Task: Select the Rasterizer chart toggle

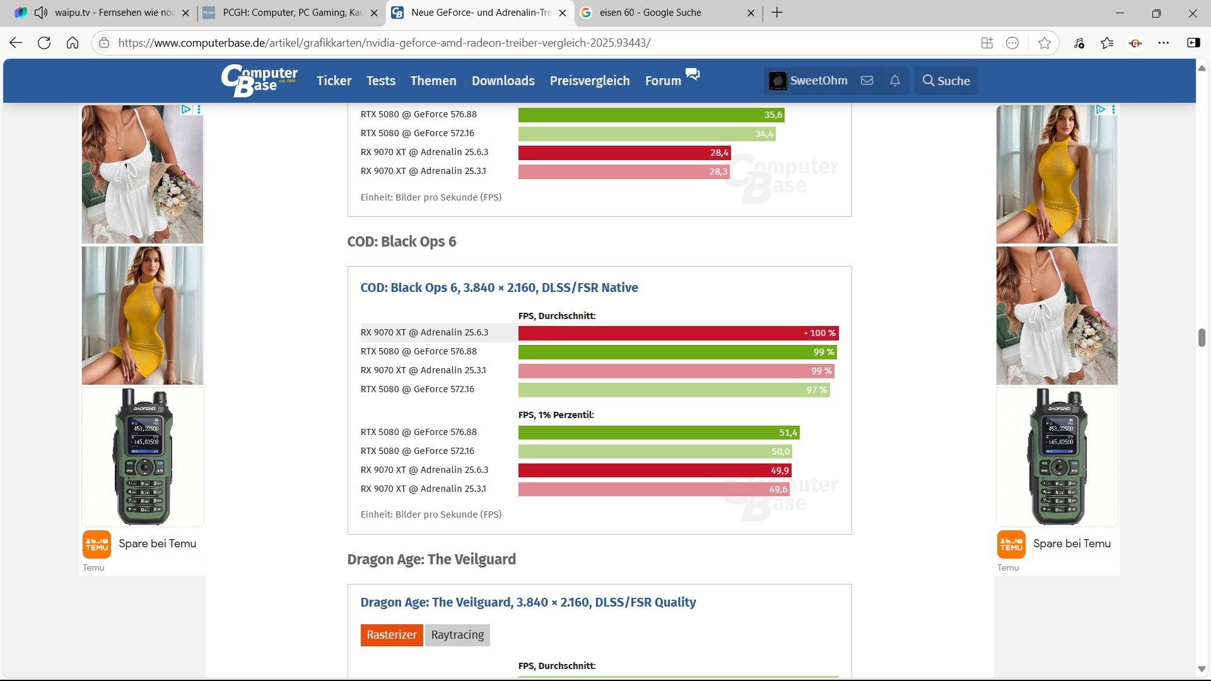Action: coord(391,635)
